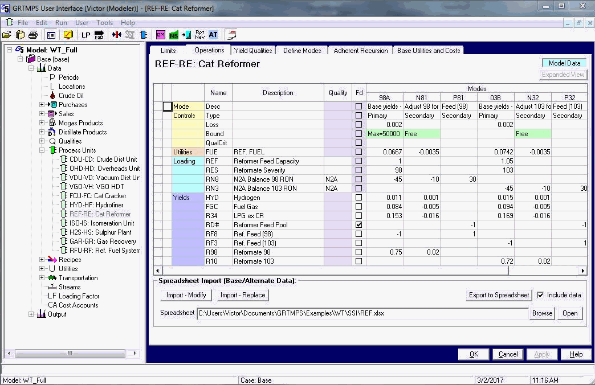Click the Rpt Nav toolbar icon
Image resolution: width=595 pixels, height=385 pixels.
[199, 35]
